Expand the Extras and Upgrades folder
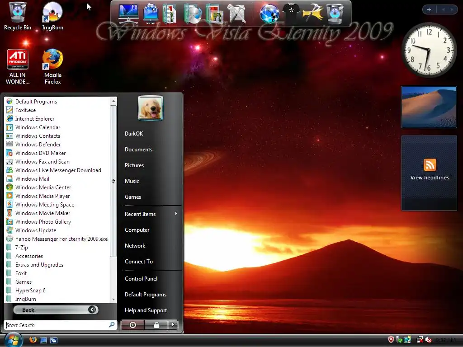463x347 pixels. click(57, 264)
